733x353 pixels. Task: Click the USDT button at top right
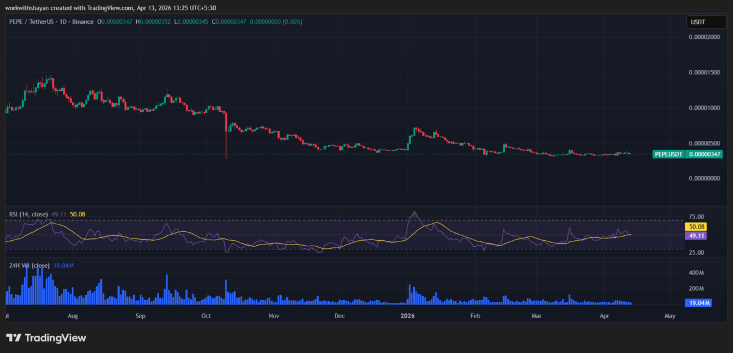pos(706,21)
